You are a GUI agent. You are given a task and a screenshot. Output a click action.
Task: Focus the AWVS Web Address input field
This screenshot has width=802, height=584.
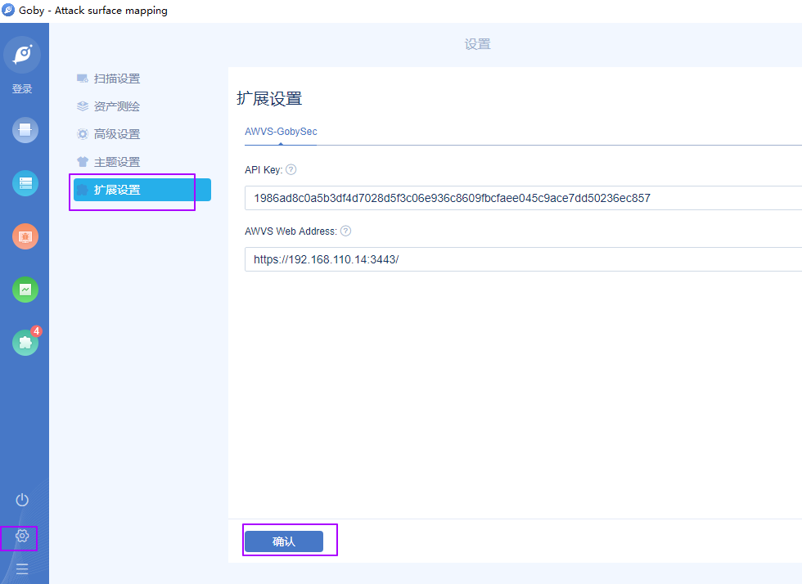[x=523, y=259]
